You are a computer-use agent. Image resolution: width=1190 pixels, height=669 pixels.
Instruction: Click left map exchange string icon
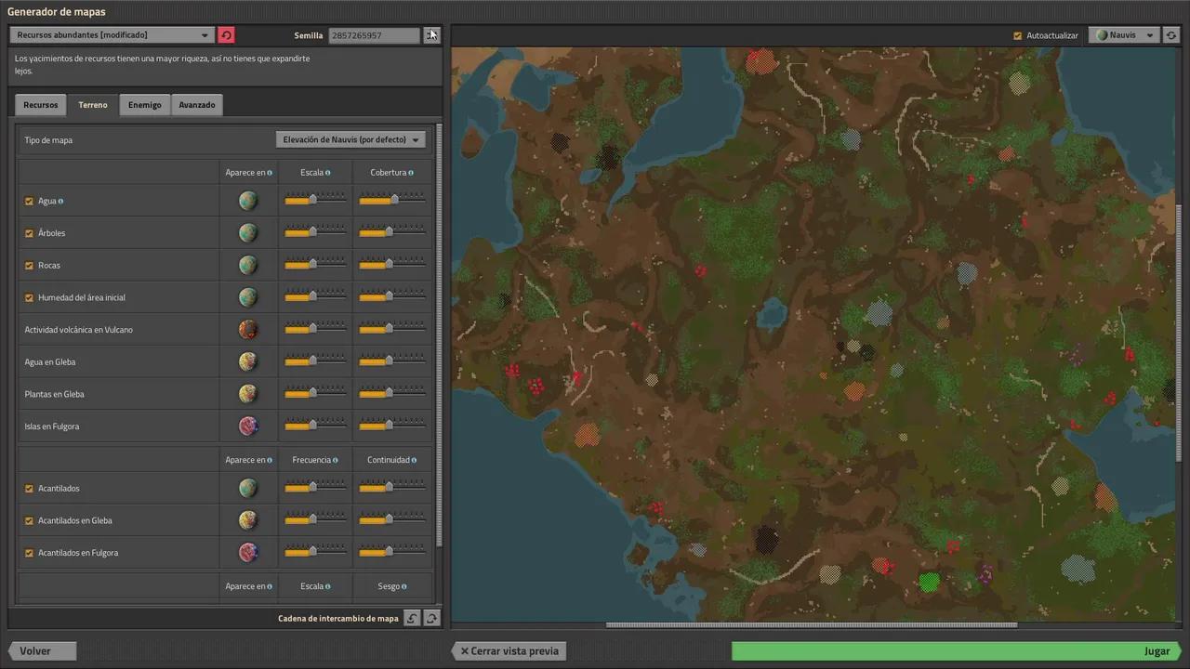coord(413,618)
